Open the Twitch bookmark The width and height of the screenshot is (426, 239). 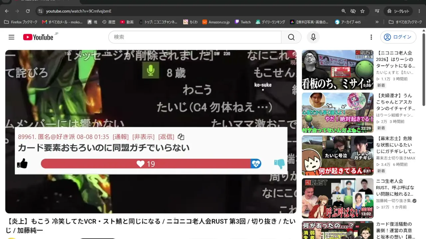click(243, 22)
